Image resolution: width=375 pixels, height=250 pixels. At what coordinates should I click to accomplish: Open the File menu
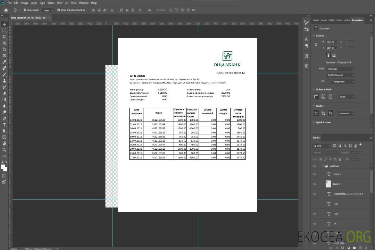10,3
